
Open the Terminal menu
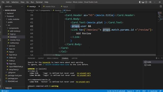[39, 2]
